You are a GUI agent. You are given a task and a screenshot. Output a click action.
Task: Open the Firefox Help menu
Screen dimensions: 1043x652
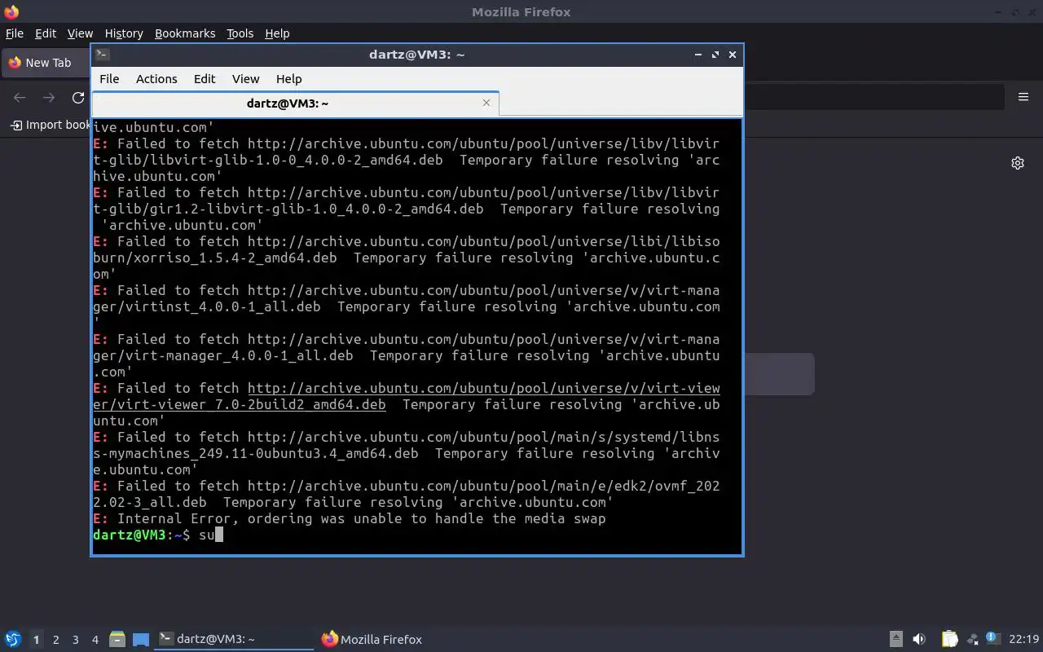coord(277,33)
